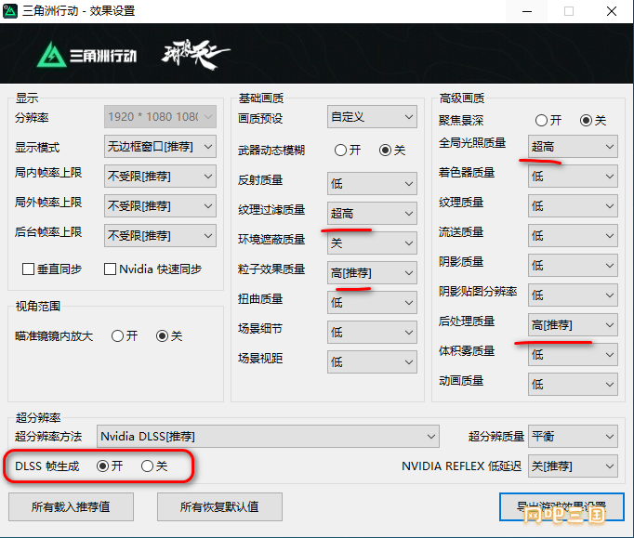Select 关 radio for 瞄准镜镜内放大
The image size is (634, 538).
coord(162,335)
